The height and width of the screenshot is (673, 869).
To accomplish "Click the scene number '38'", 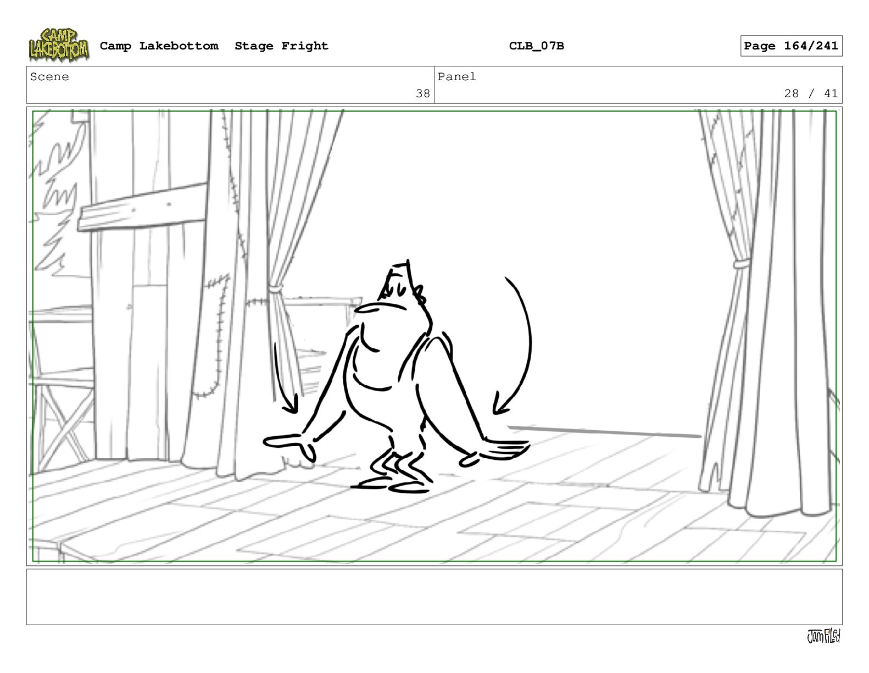I will 422,93.
